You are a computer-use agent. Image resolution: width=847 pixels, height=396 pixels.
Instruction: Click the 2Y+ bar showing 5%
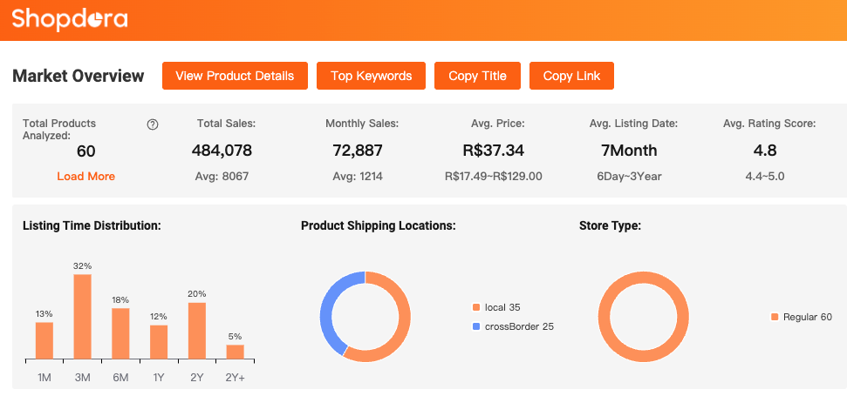tap(236, 352)
